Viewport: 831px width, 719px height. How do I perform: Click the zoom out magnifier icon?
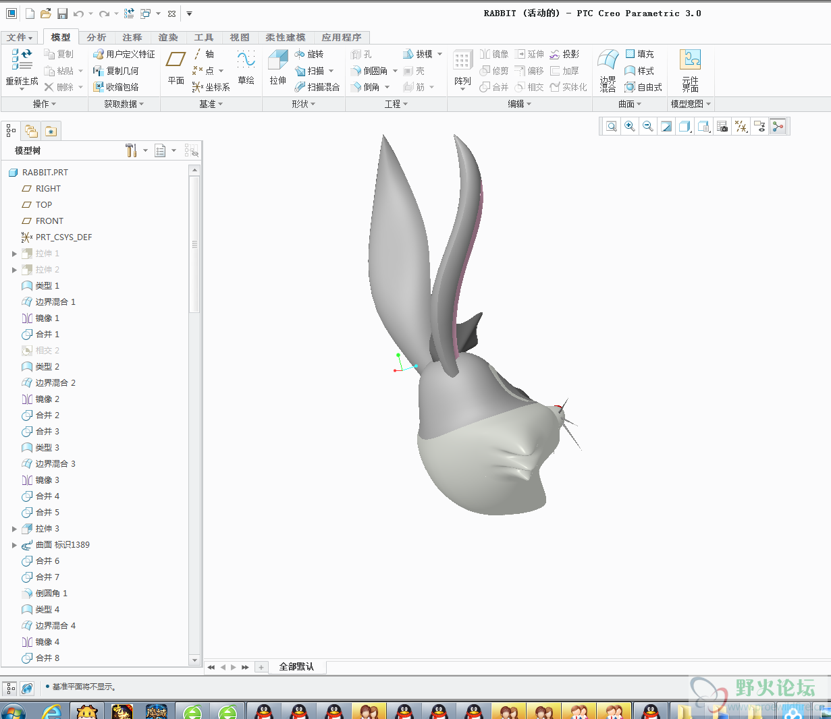(x=648, y=126)
